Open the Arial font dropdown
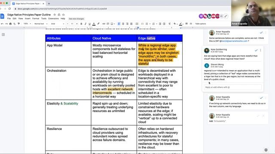Screen dimensions: 275x154 [58, 24]
